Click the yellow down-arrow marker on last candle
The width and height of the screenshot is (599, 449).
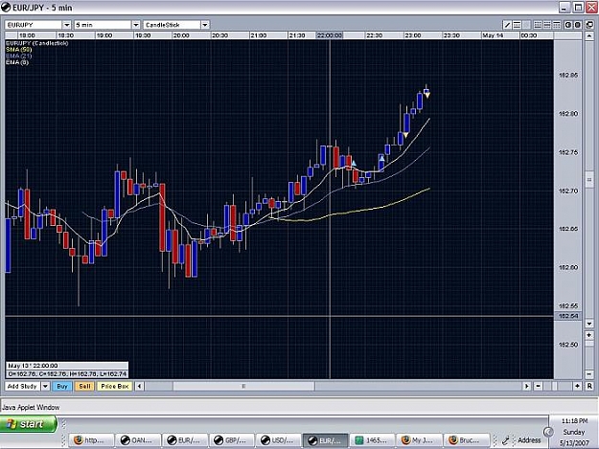(x=427, y=95)
